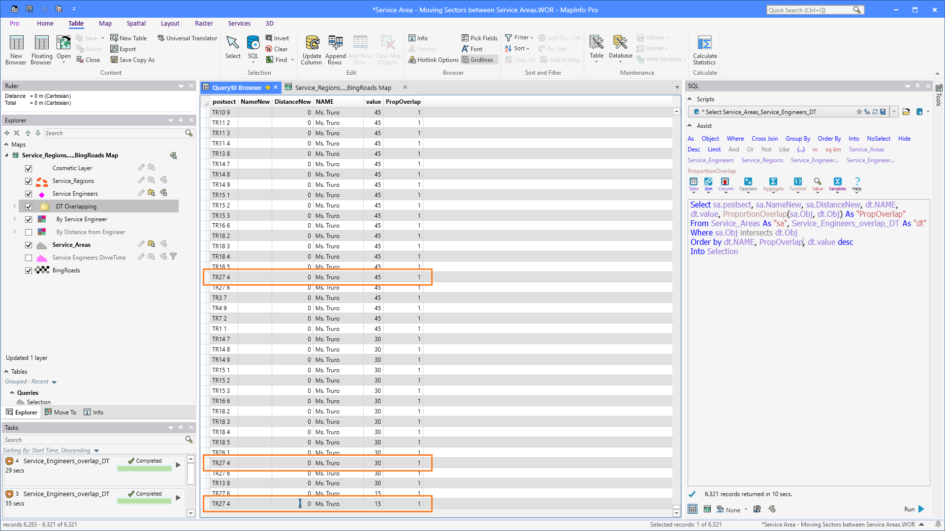Open the Grouped Recent dropdown
945x531 pixels.
(31, 382)
